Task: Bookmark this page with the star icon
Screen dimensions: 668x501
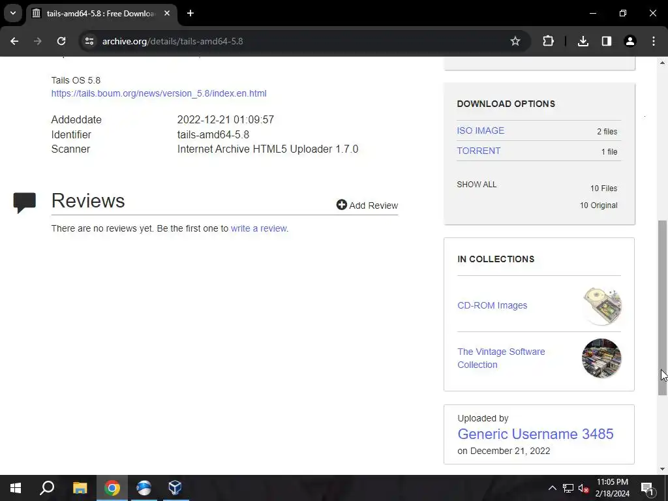Action: (x=515, y=41)
